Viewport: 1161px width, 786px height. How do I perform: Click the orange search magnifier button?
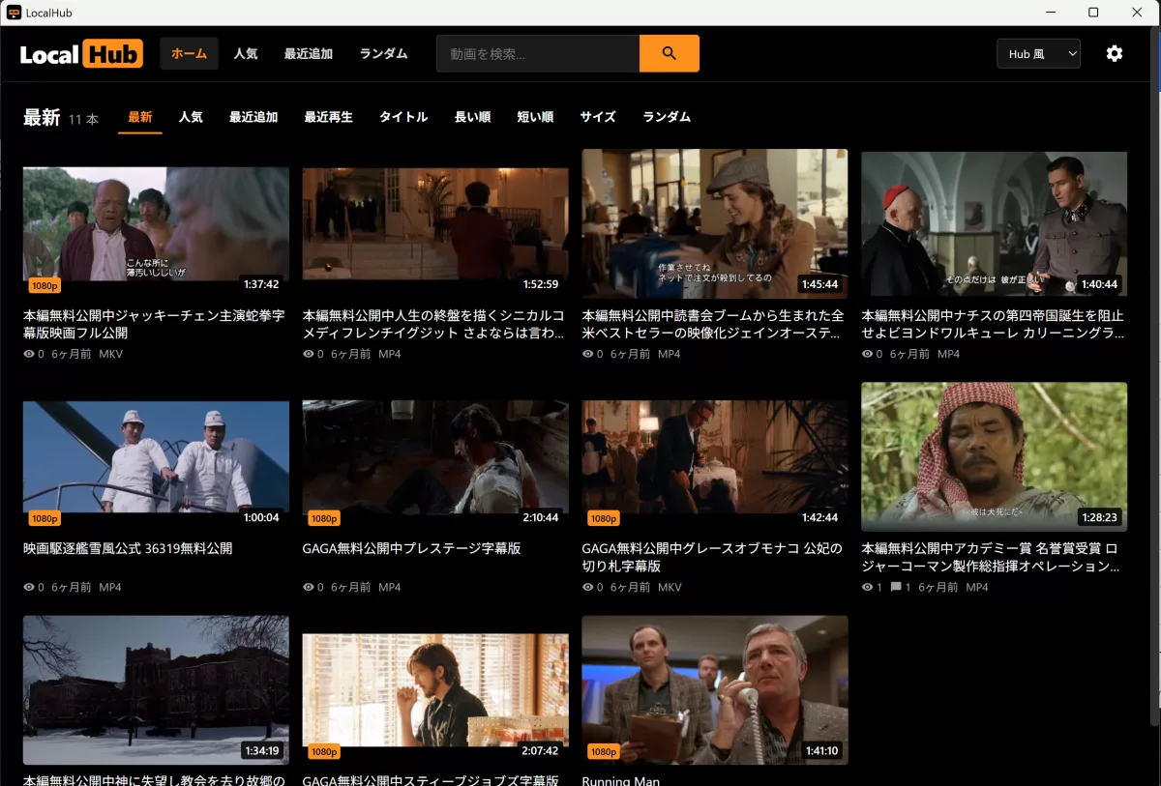[670, 54]
